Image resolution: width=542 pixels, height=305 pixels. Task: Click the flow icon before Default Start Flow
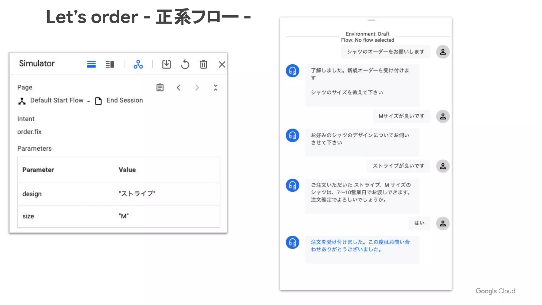pyautogui.click(x=22, y=101)
